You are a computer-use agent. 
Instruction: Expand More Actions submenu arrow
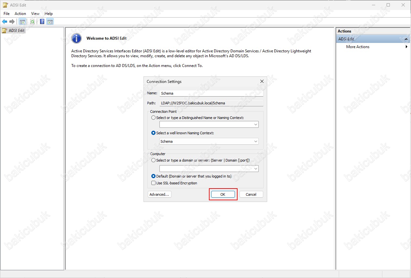coord(406,47)
